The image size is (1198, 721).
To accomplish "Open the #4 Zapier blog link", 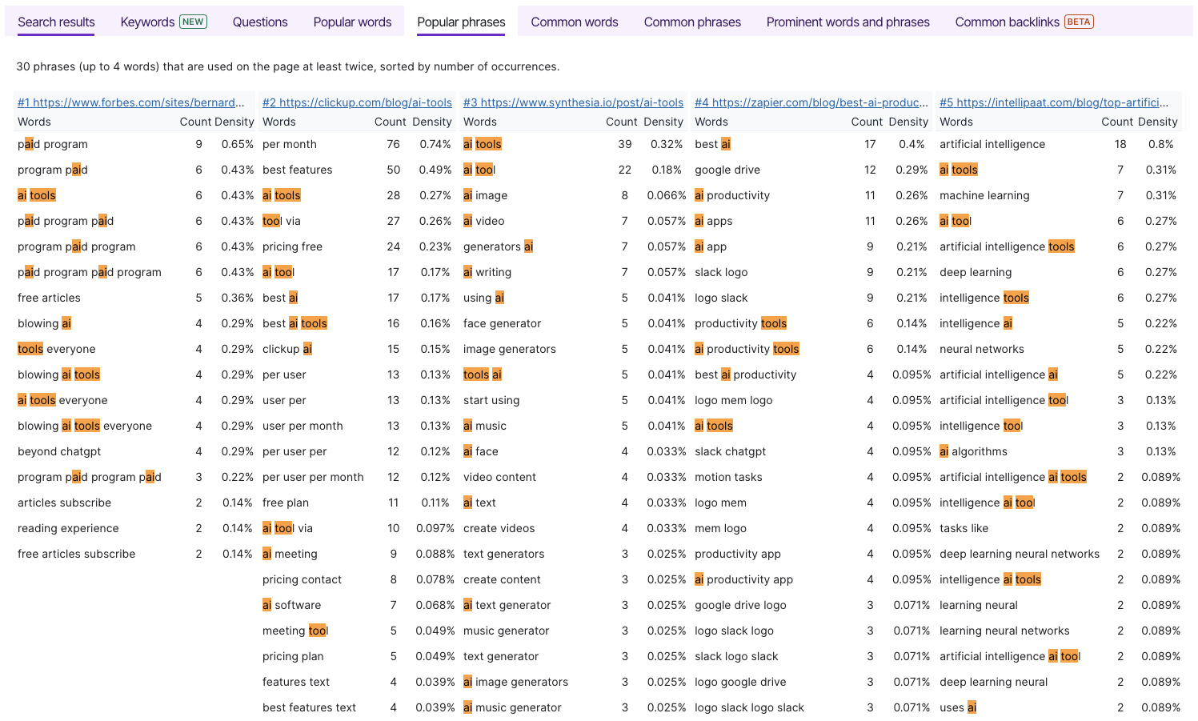I will coord(811,102).
